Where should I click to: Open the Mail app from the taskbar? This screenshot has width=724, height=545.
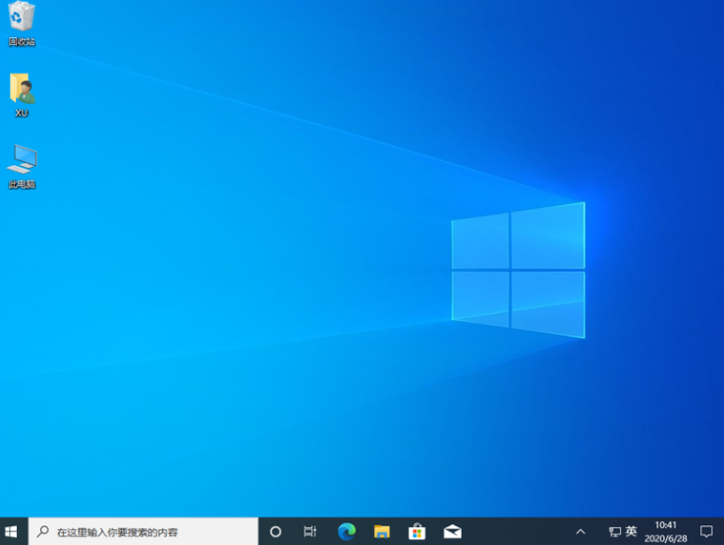pyautogui.click(x=452, y=531)
